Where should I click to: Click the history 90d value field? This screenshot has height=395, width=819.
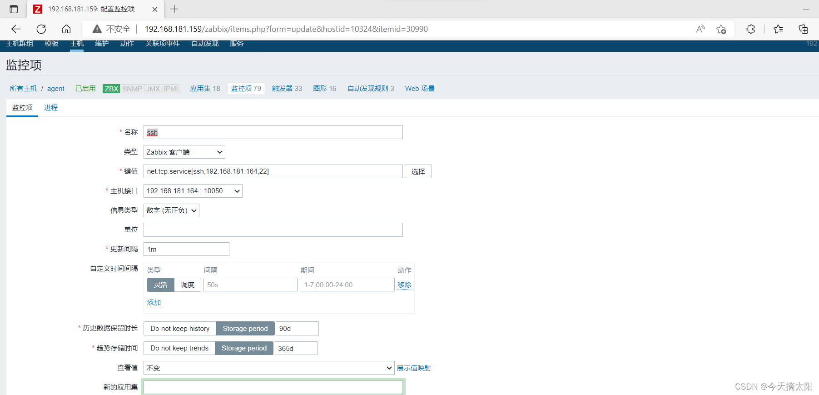tap(297, 329)
